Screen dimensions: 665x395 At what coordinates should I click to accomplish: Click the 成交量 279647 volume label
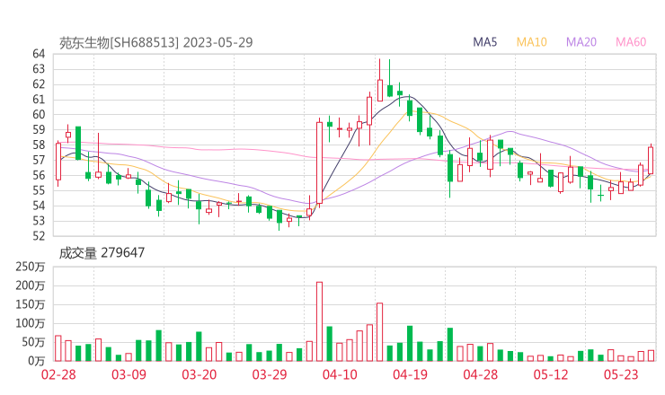tap(102, 253)
